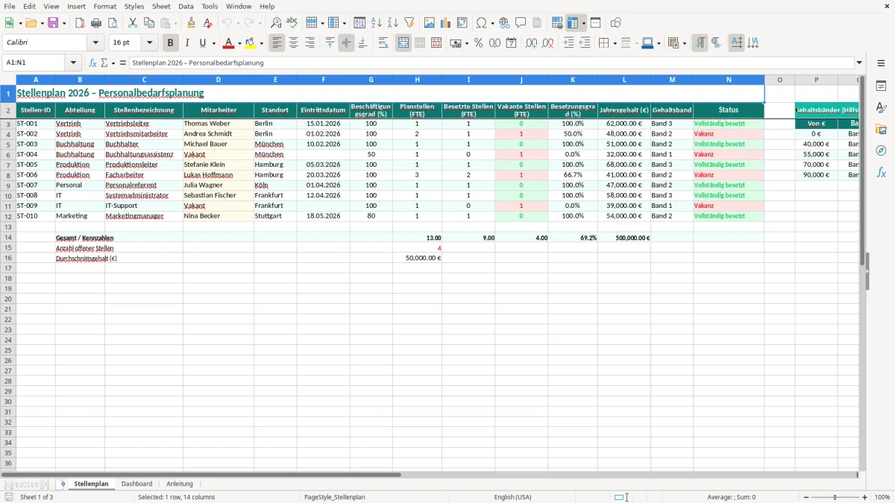Sort descending Z to A
This screenshot has width=895, height=503.
coord(393,23)
